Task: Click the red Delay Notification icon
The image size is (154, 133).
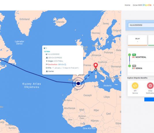Action: click(150, 86)
